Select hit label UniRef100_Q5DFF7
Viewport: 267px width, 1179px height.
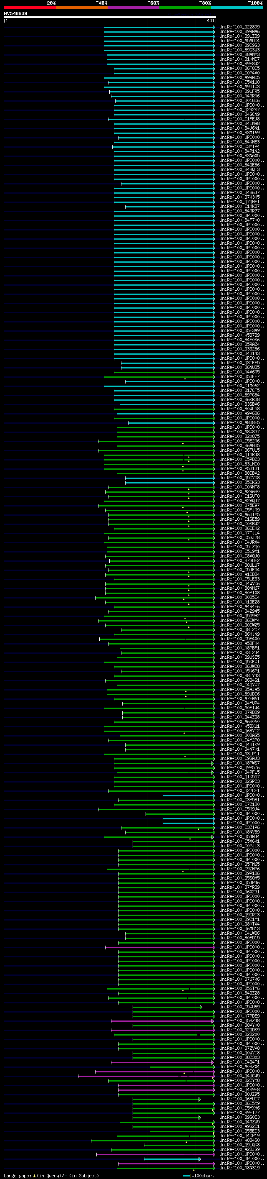click(x=239, y=377)
